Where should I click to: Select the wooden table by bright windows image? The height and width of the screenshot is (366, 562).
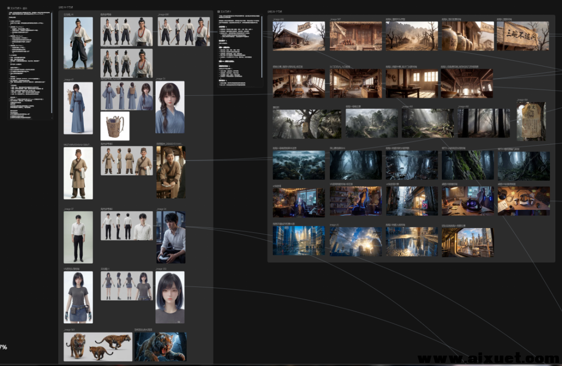coord(412,83)
